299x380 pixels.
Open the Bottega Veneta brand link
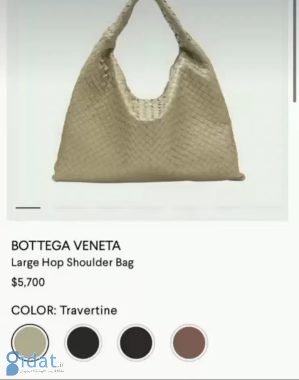(66, 246)
